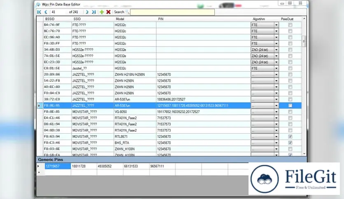Toggle the PixieDust checkbox for 8C:76:70
This screenshot has height=199, width=344.
[x=290, y=31]
